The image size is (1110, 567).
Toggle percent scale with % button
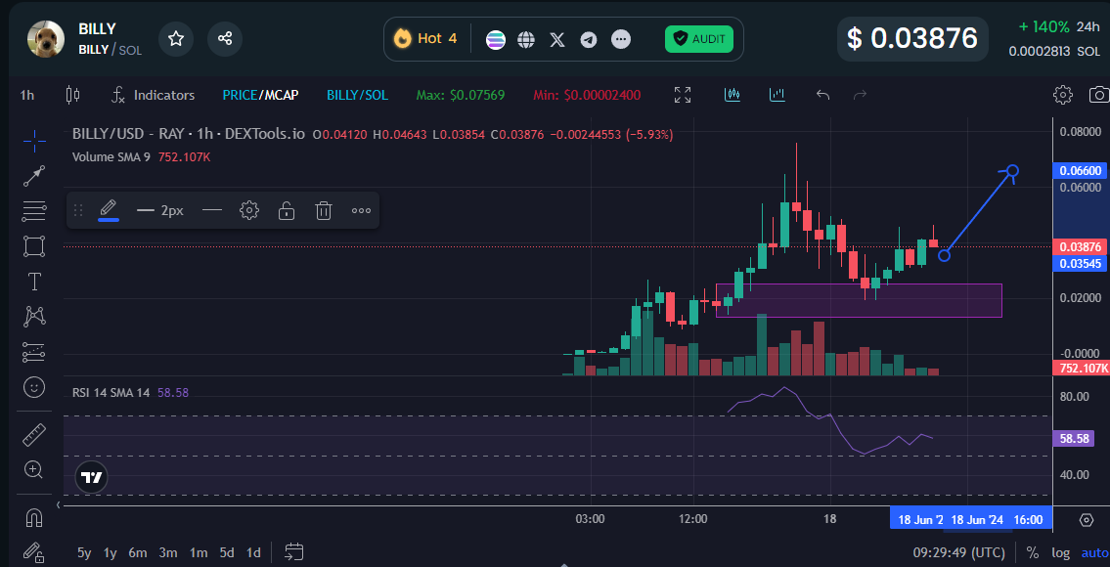(1032, 553)
